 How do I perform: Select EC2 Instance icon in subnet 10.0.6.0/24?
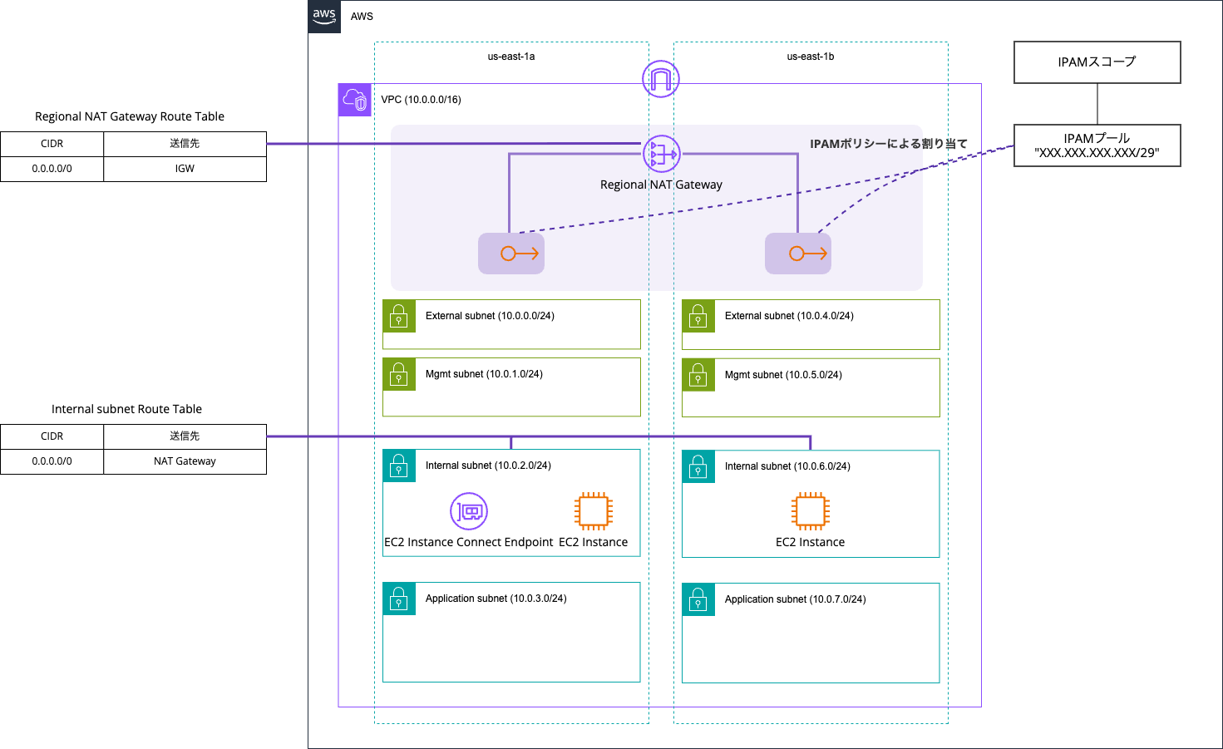[x=810, y=511]
